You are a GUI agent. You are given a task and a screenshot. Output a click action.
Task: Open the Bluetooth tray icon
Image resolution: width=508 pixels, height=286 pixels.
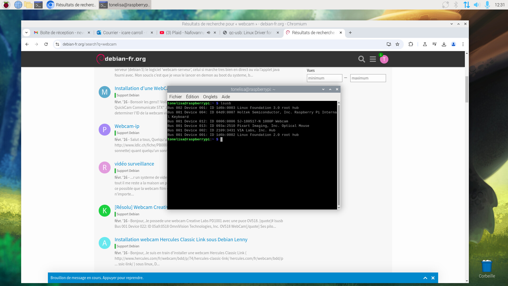[x=456, y=5]
